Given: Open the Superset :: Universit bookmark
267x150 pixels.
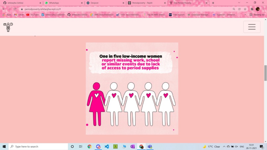Looking at the screenshot, I should (x=224, y=15).
